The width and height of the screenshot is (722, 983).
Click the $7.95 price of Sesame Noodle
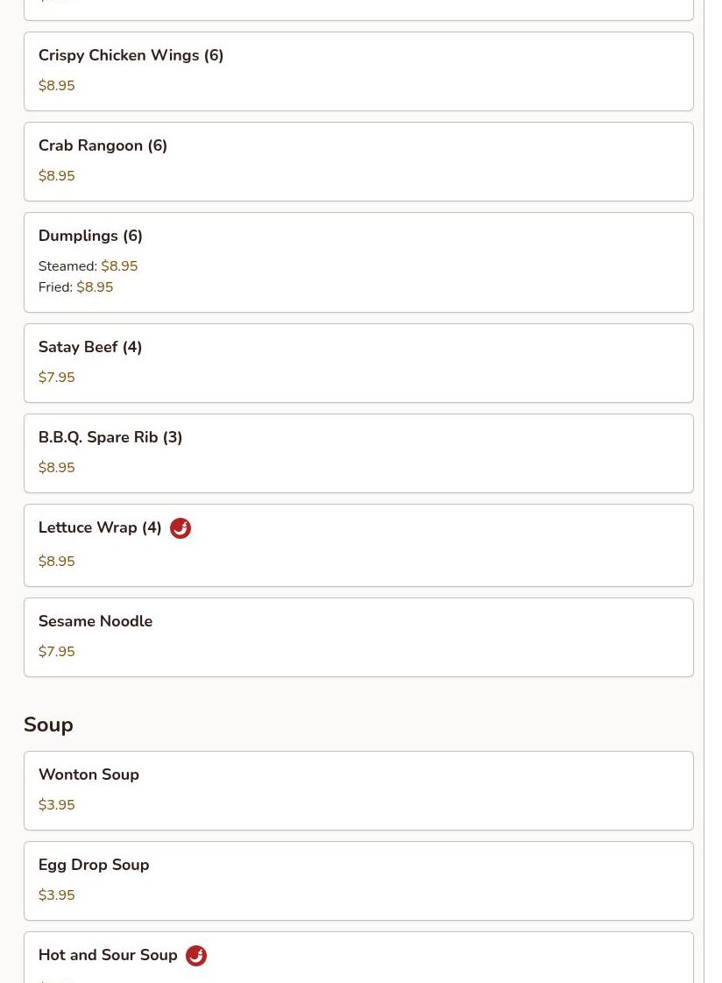click(x=56, y=651)
